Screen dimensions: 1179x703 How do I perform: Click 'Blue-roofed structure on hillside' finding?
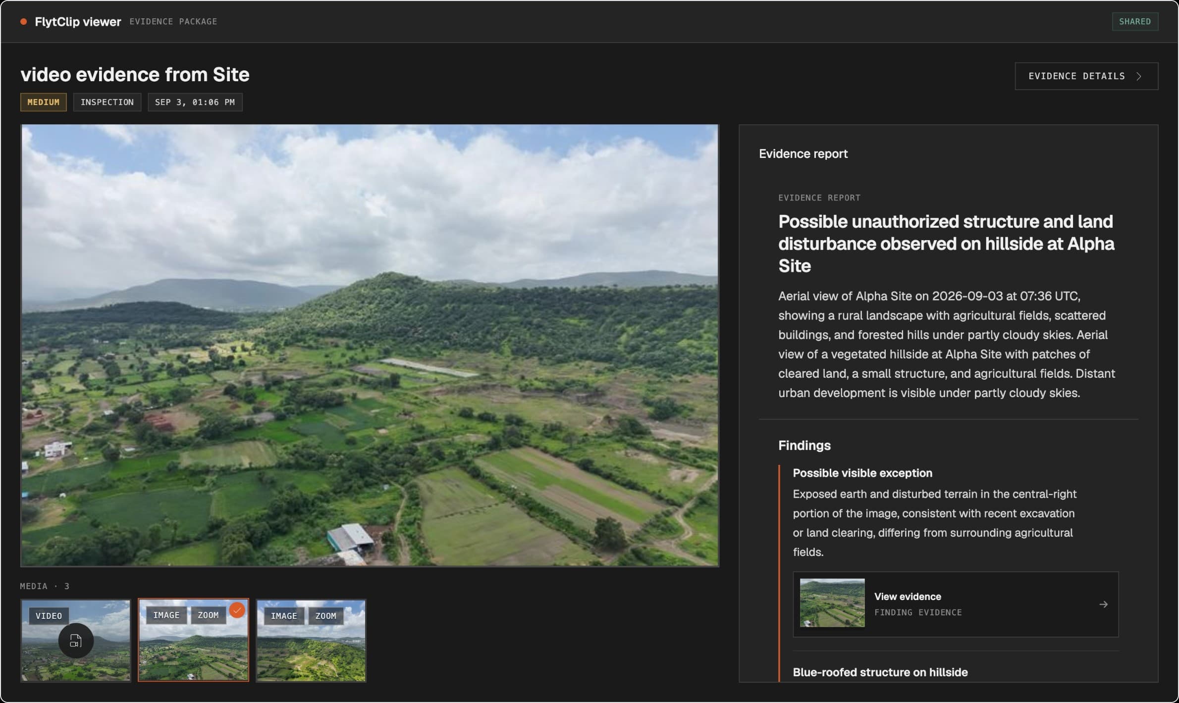pyautogui.click(x=880, y=672)
